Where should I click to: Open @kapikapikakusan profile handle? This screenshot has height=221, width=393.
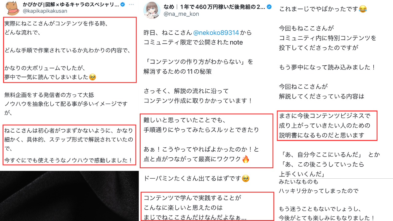point(45,11)
